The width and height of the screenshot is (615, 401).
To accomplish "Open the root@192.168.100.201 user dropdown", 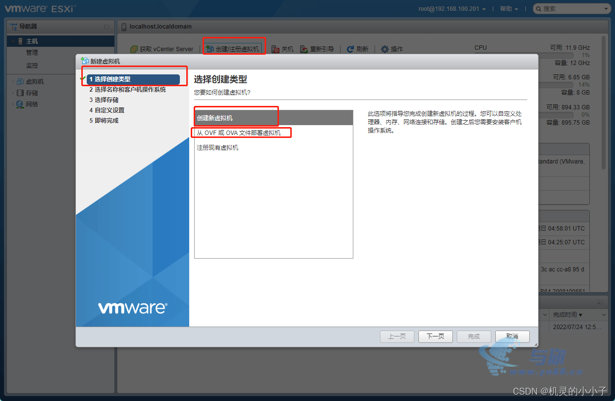I will (452, 9).
